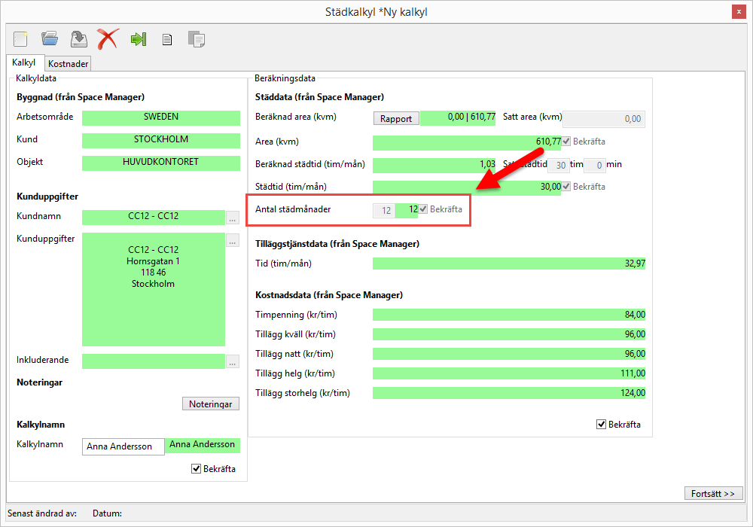
Task: Save the calculation with the disk icon
Action: [78, 38]
